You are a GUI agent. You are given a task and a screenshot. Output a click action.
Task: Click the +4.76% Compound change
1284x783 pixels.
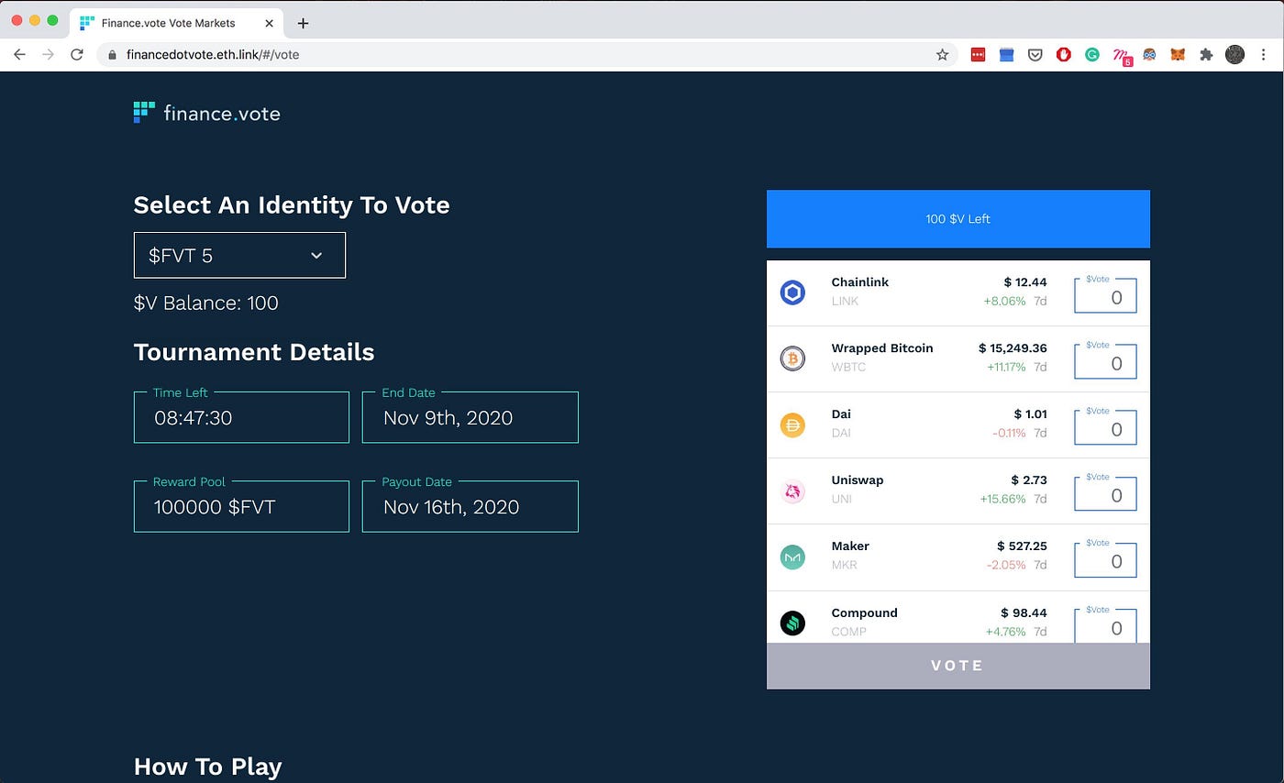point(1005,632)
